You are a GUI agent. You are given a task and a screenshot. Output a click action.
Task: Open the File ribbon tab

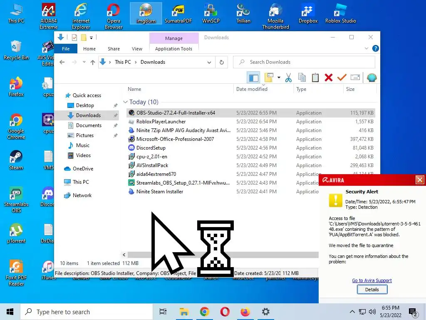pos(66,49)
